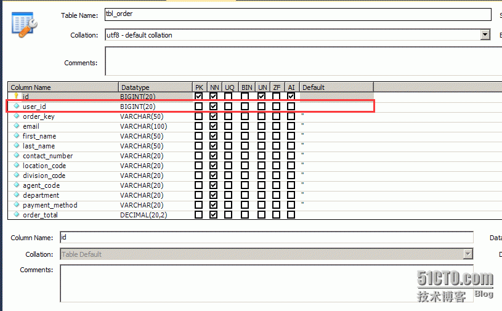
Task: Enable UN checkbox for order_total
Action: coord(262,215)
